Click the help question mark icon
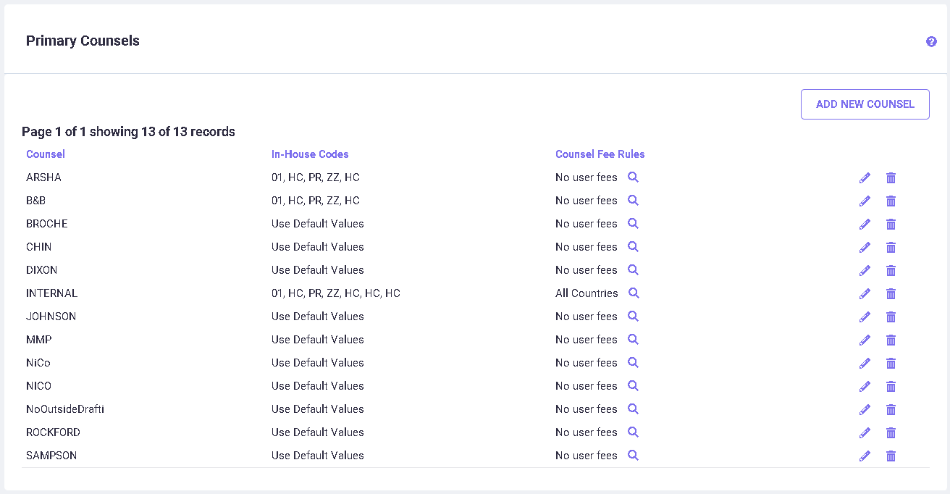Screen dimensions: 950x494 coord(931,42)
